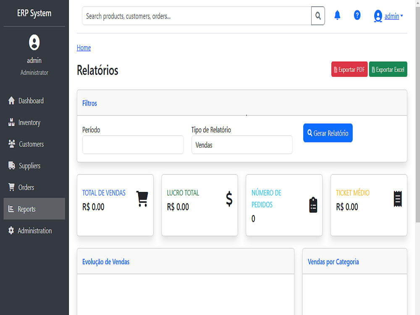The image size is (420, 315).
Task: Click the Vendas por Categoria heading
Action: [333, 262]
